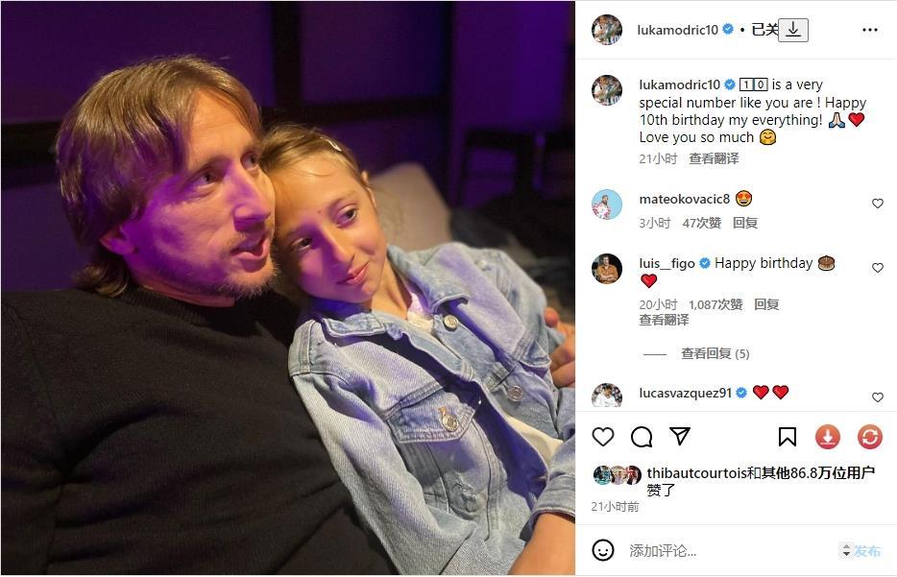Click 查看翻译 under the post caption
The image size is (897, 577).
(714, 158)
